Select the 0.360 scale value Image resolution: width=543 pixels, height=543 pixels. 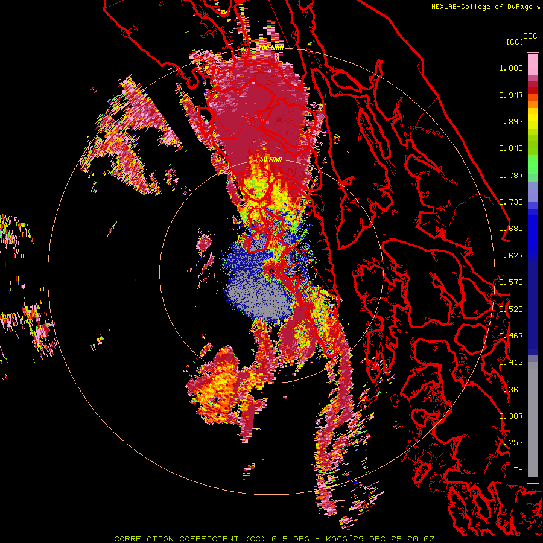pos(511,390)
